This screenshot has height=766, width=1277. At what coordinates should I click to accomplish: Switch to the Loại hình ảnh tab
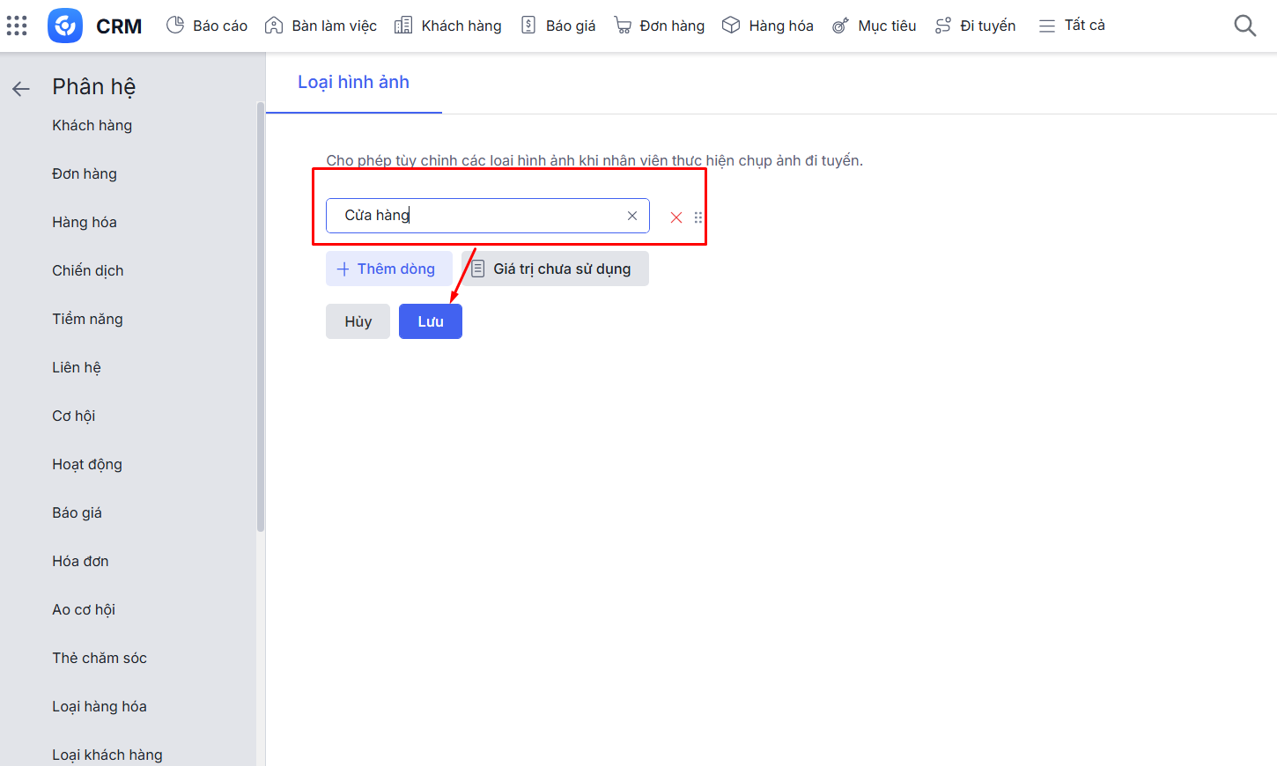click(x=353, y=83)
